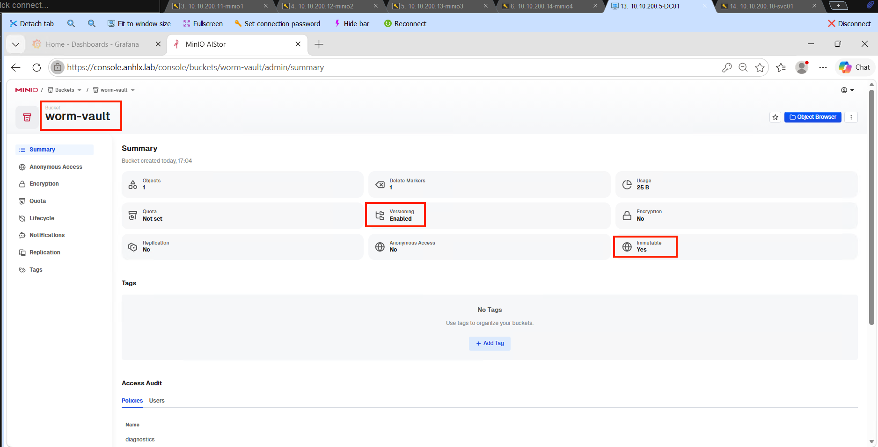The height and width of the screenshot is (447, 878).
Task: Click the Versioning card icon
Action: pyautogui.click(x=380, y=216)
